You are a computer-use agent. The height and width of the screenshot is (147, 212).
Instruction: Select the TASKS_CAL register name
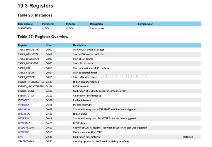pos(24,68)
